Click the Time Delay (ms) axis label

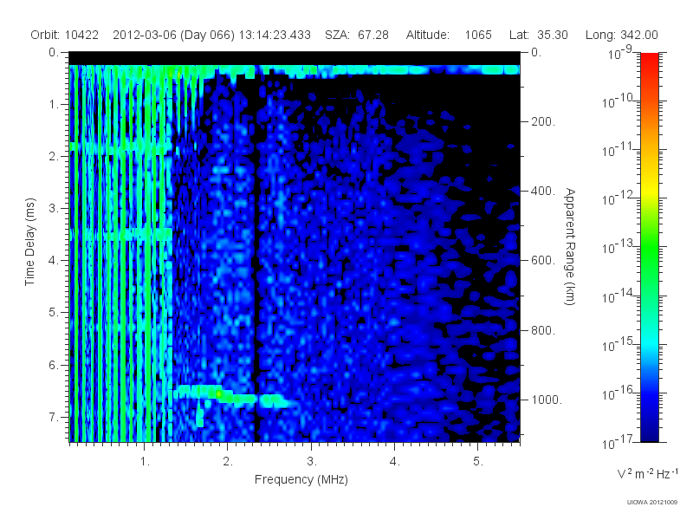coord(29,242)
